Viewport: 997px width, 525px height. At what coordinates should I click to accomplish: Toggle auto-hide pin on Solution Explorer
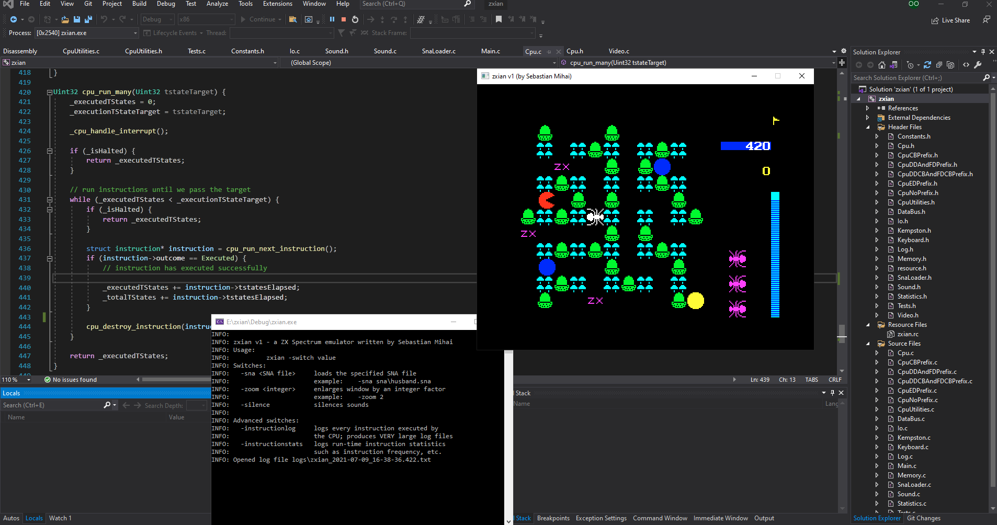[x=983, y=52]
